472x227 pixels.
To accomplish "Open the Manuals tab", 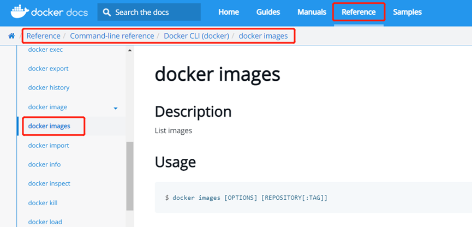I will 312,12.
